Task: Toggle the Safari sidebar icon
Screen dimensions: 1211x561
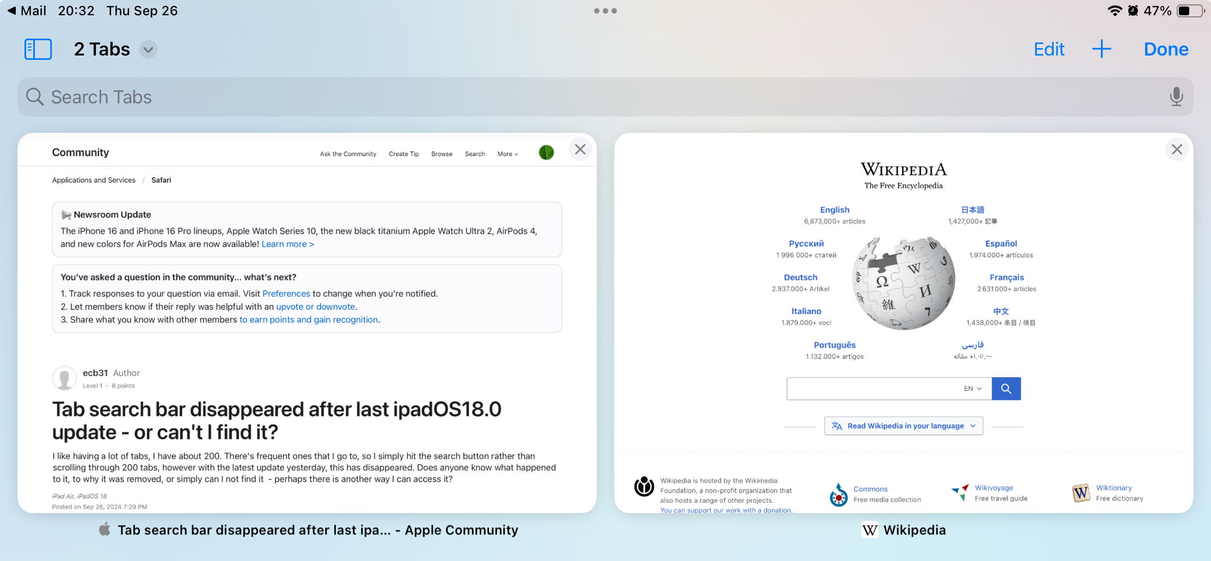Action: click(x=38, y=49)
